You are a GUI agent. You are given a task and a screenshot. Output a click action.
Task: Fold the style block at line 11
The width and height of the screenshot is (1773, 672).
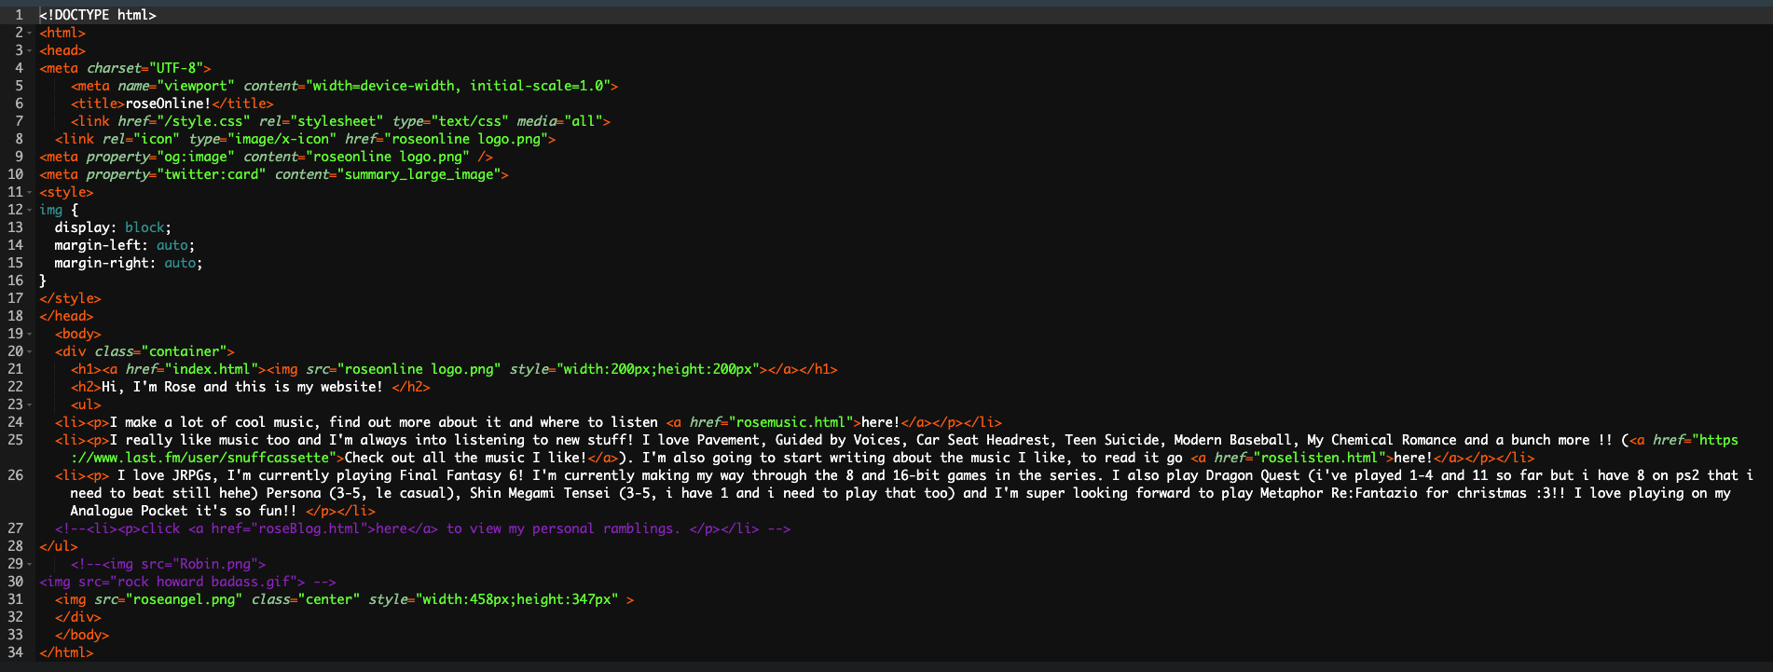30,192
